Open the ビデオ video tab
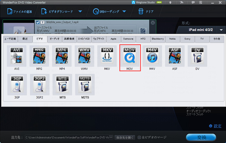Image resolution: width=226 pixels, height=143 pixels. point(40,39)
